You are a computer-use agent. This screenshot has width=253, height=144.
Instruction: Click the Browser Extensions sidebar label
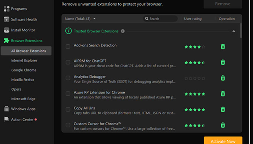27,41
